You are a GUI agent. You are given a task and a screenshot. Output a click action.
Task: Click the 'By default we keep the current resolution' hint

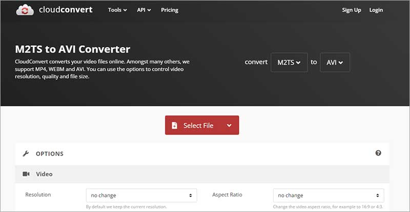click(x=126, y=207)
